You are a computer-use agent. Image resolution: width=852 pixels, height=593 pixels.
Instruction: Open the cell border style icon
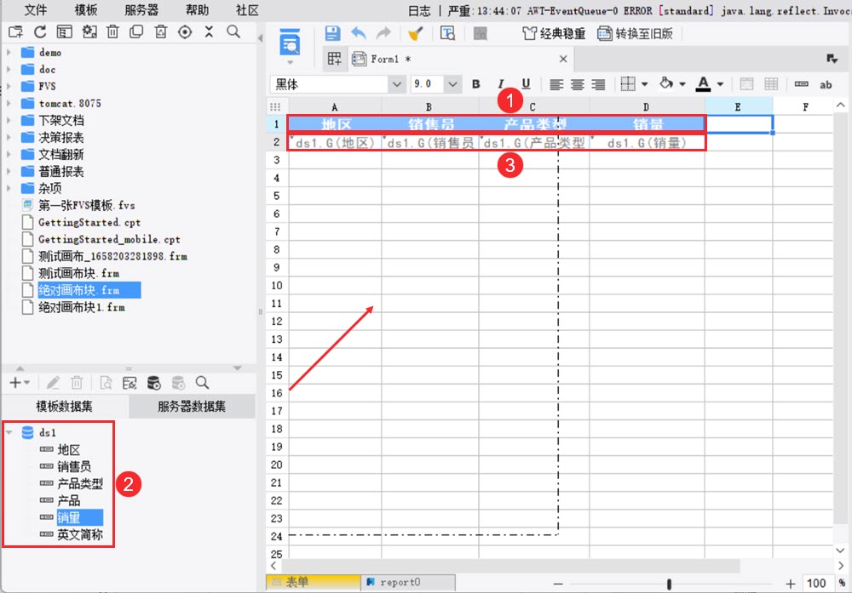628,84
